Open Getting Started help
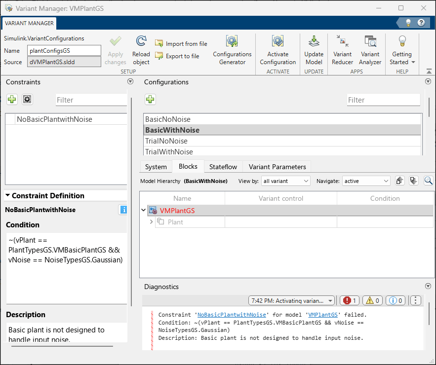436x365 pixels. click(x=402, y=50)
